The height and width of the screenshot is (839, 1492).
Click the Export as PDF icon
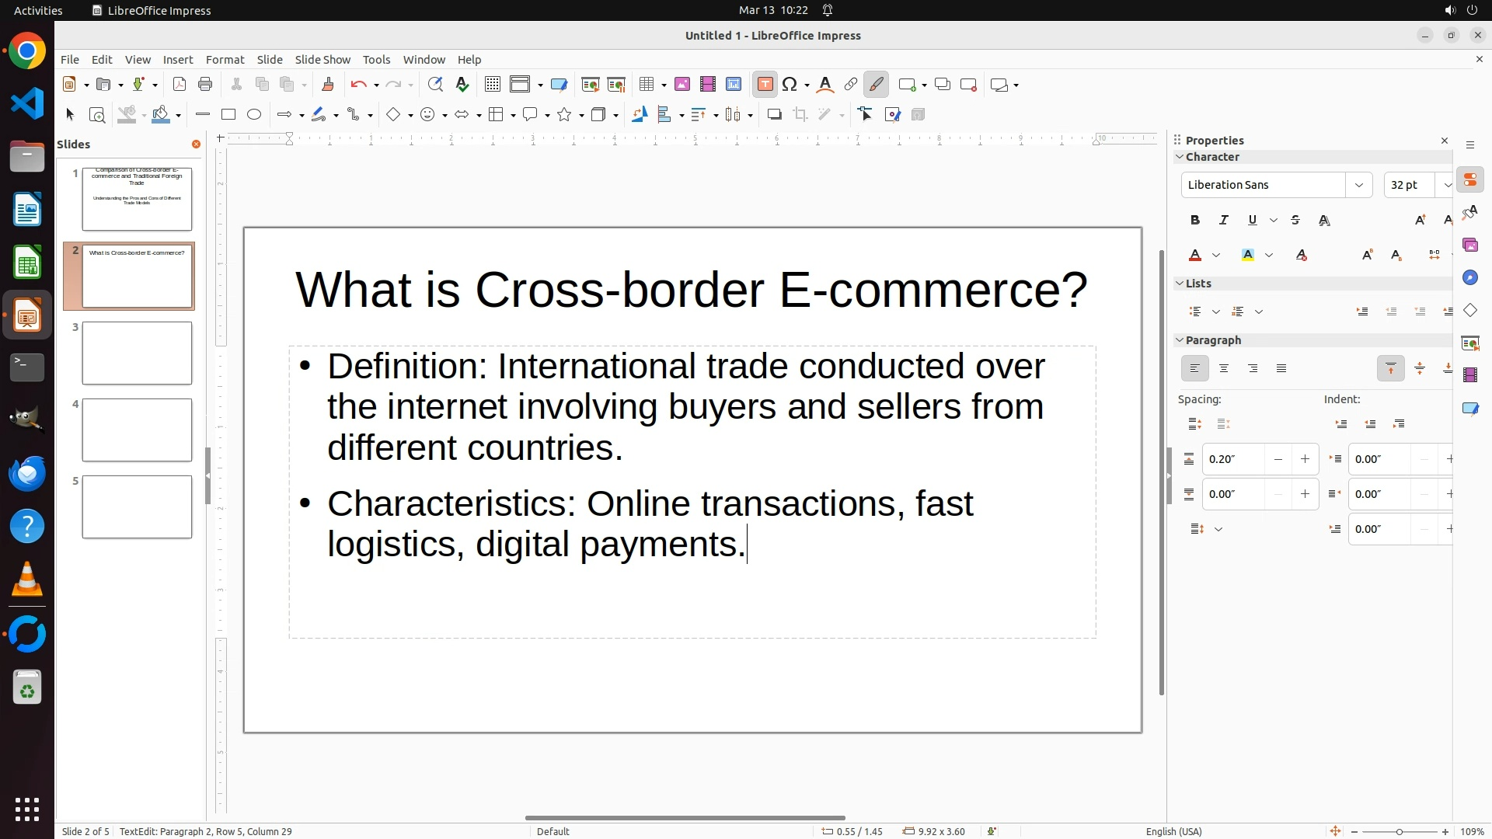tap(180, 85)
